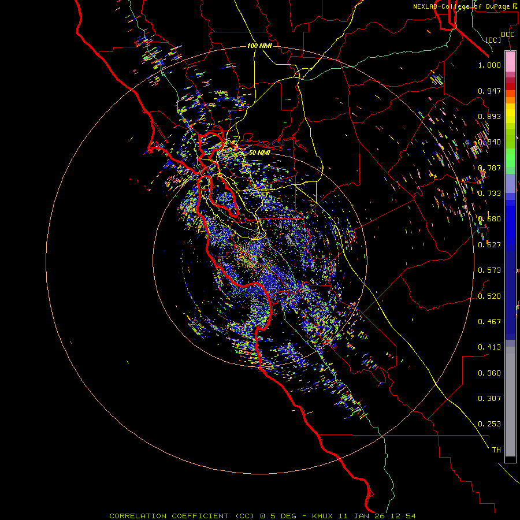The height and width of the screenshot is (520, 520).
Task: Click the 0.893 scale value
Action: coord(489,116)
